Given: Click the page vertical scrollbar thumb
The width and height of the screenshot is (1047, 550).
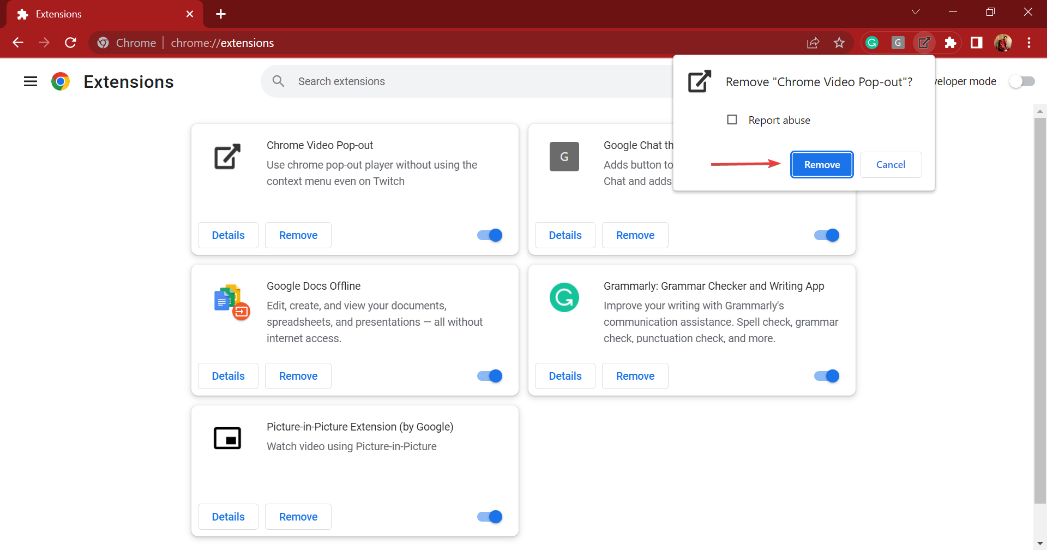Looking at the screenshot, I should 1040,310.
